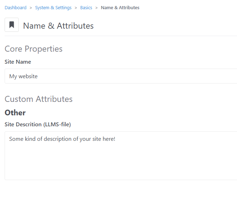
Task: Select the Core Properties section heading
Action: (34, 49)
